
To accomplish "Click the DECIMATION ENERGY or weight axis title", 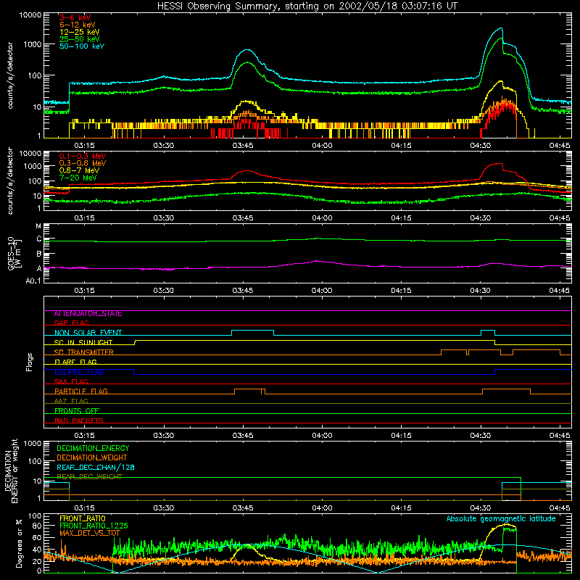I will click(11, 471).
